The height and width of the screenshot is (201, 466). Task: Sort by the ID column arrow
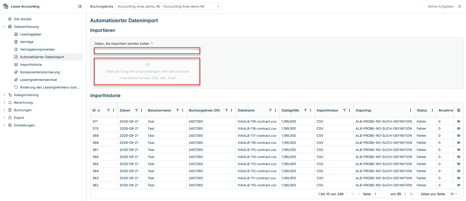point(99,110)
